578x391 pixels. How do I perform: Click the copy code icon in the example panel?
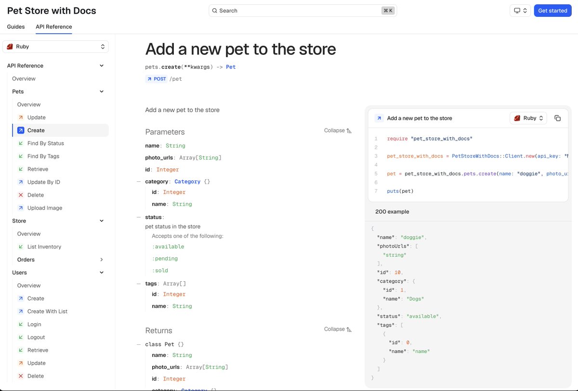[557, 118]
